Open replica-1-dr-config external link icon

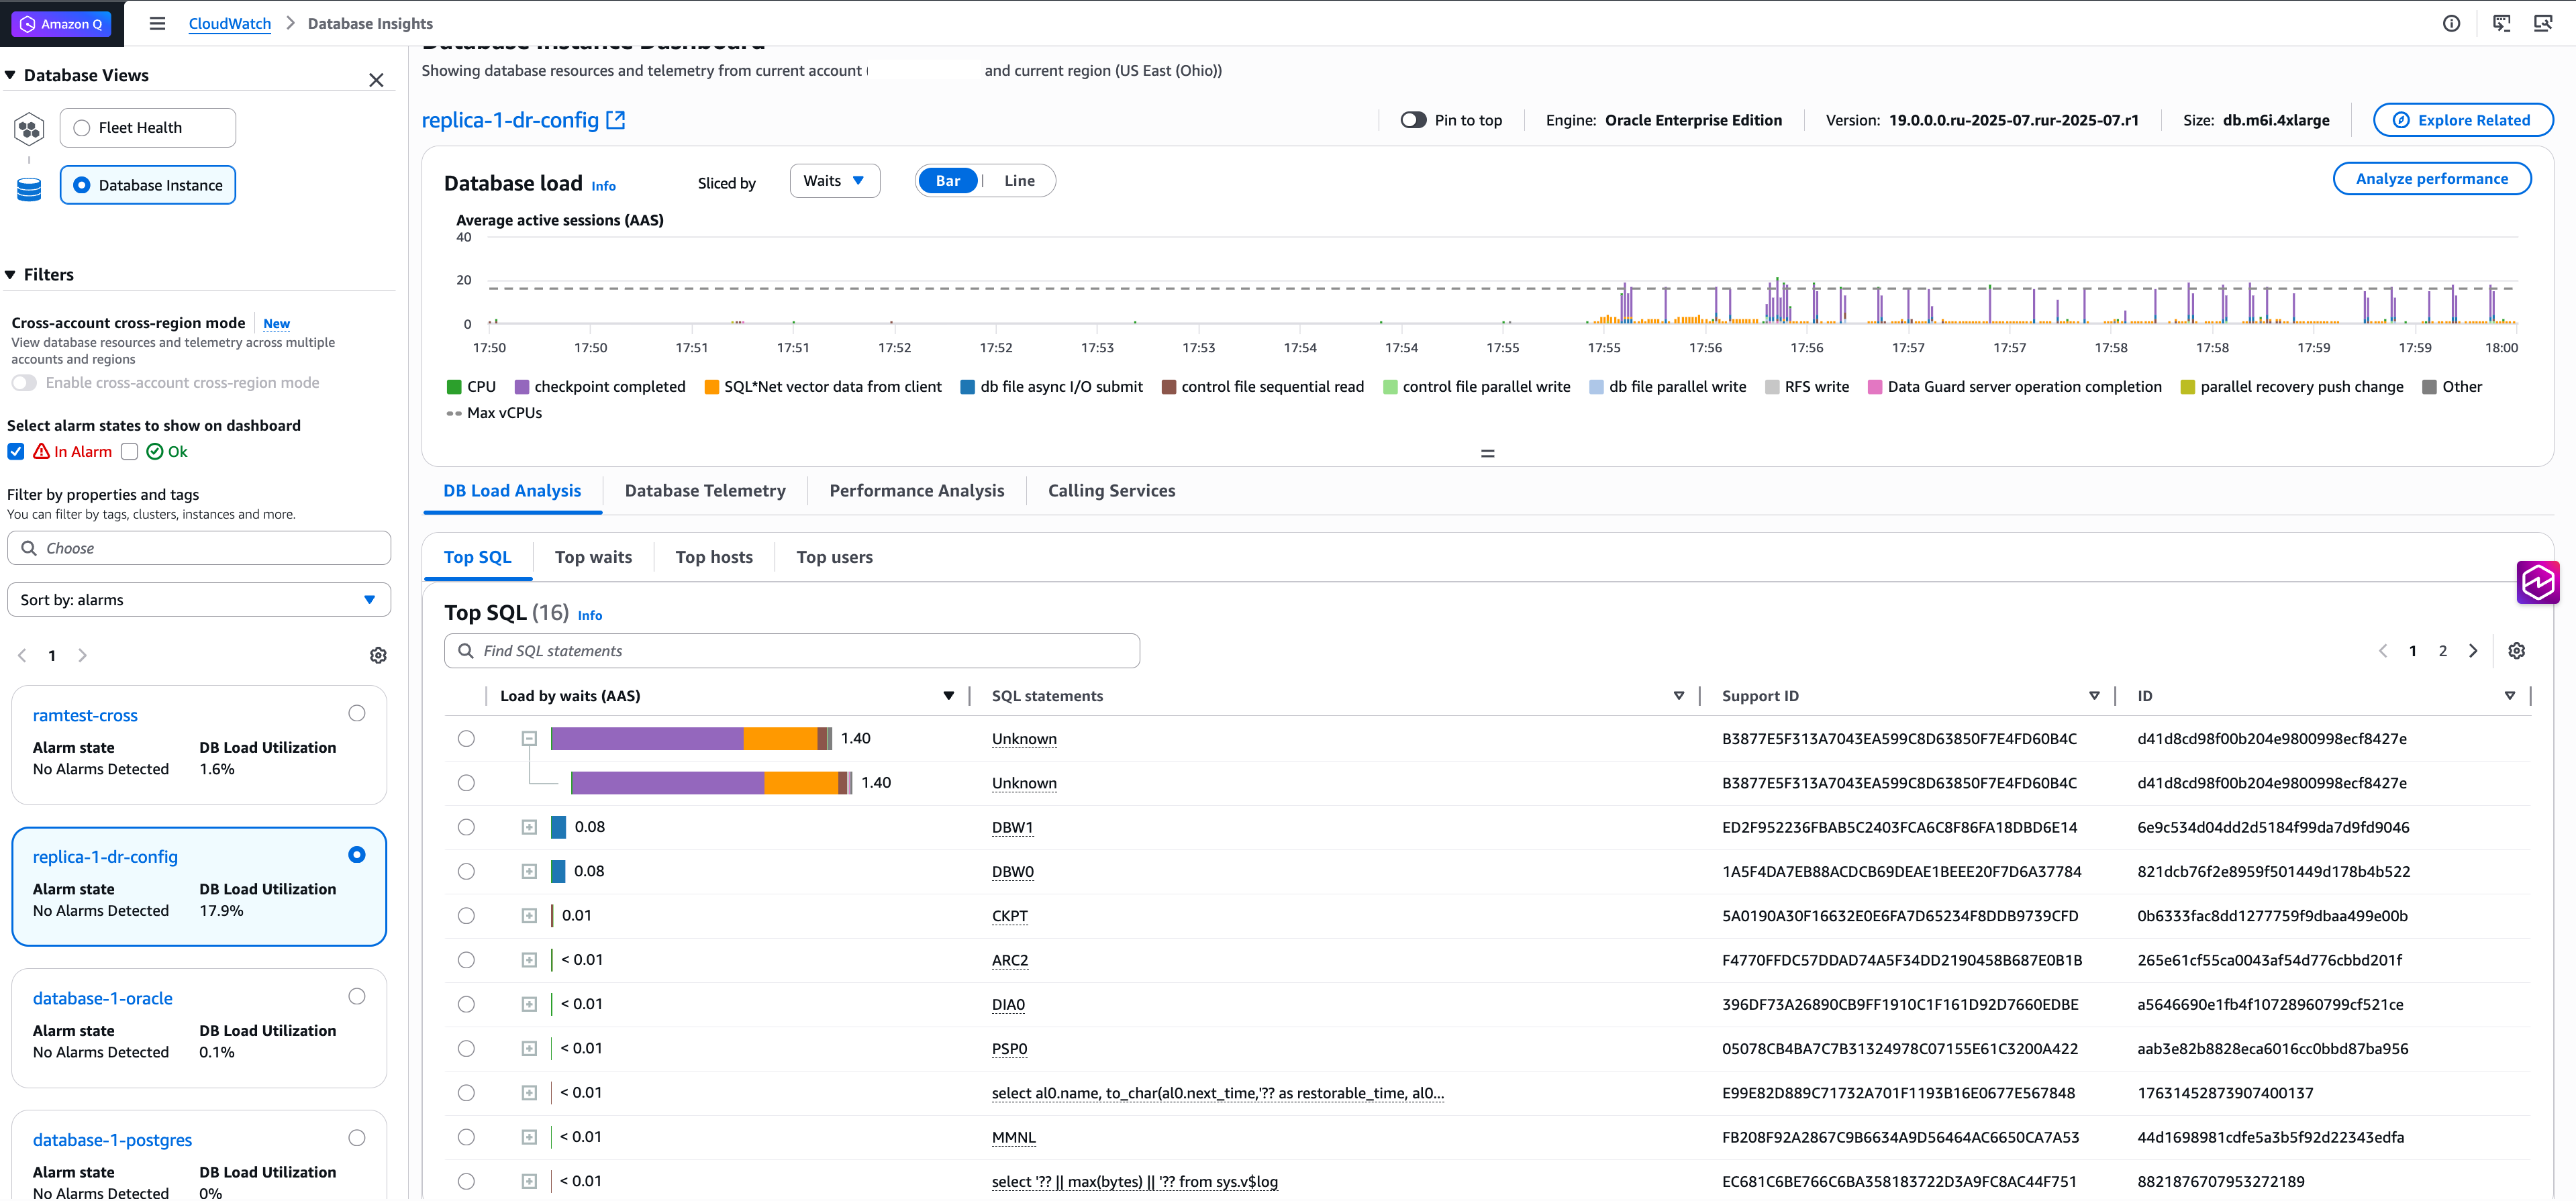tap(616, 120)
